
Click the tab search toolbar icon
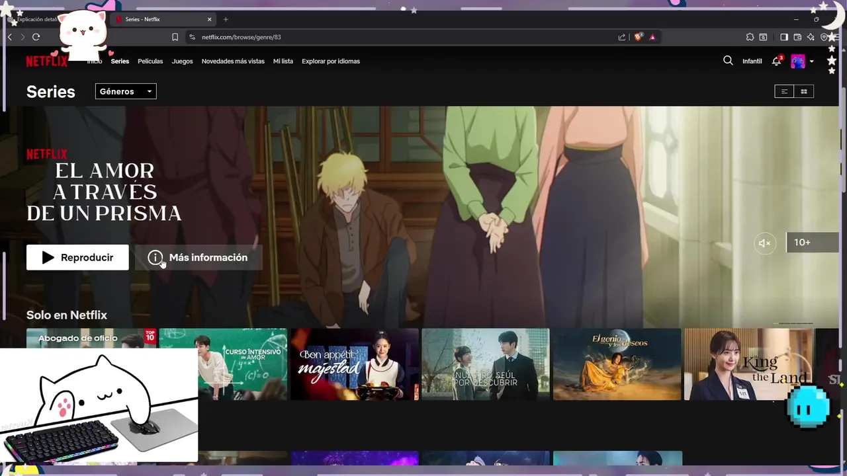click(764, 37)
